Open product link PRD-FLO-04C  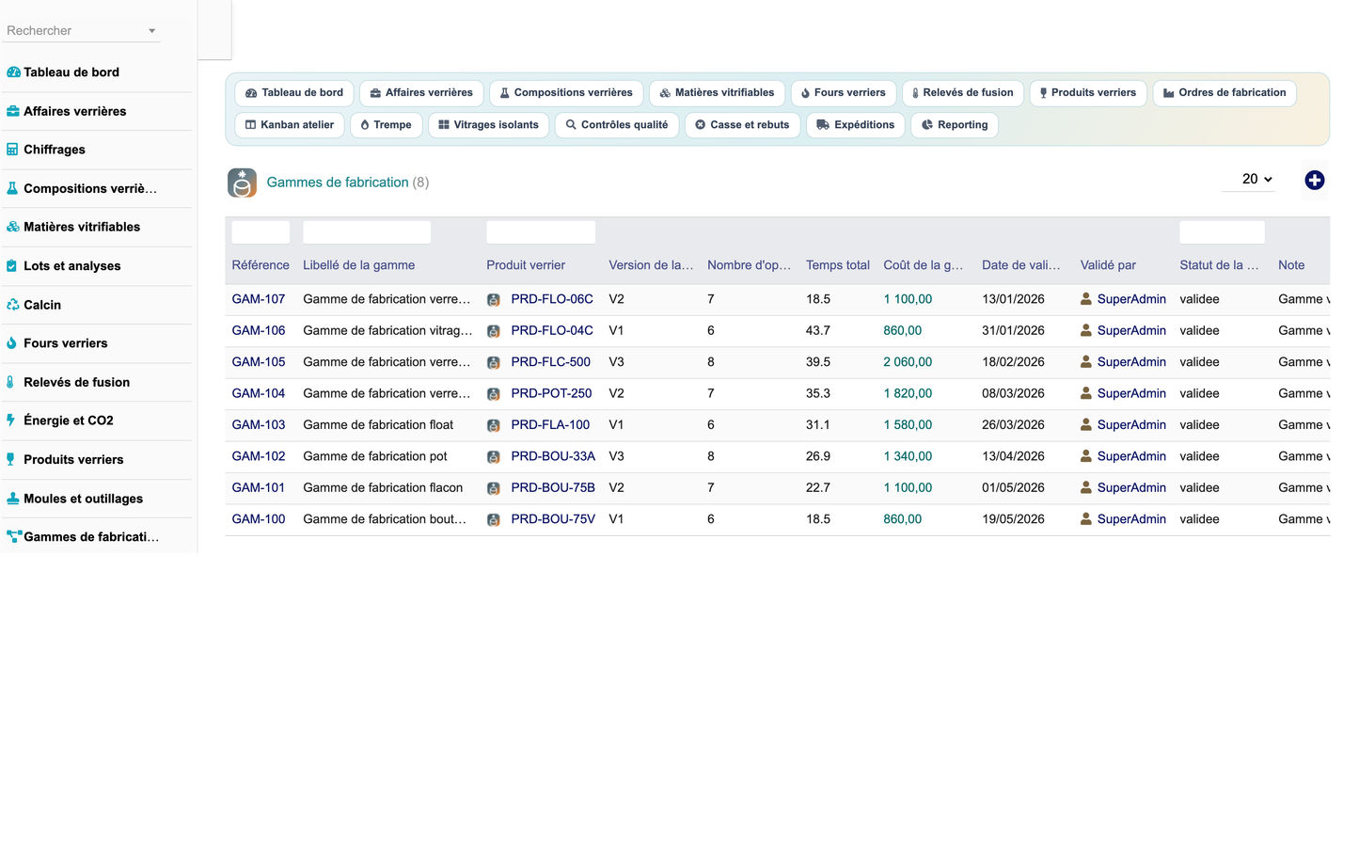552,331
